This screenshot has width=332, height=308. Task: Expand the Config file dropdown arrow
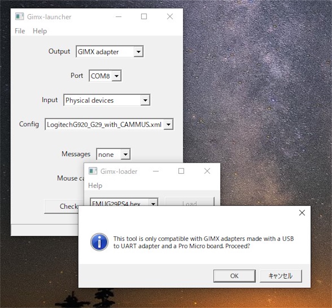pyautogui.click(x=169, y=124)
